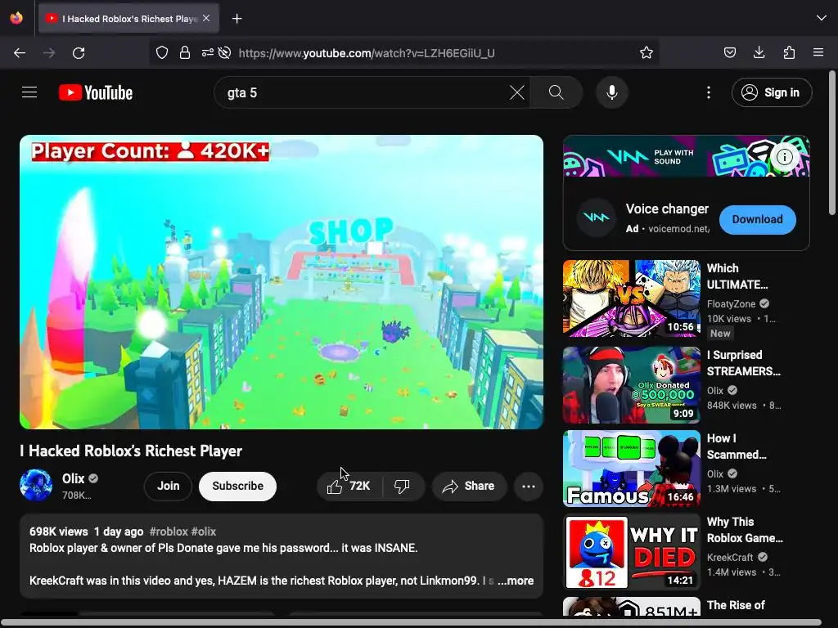838x628 pixels.
Task: Open the Olix channel avatar
Action: [36, 486]
